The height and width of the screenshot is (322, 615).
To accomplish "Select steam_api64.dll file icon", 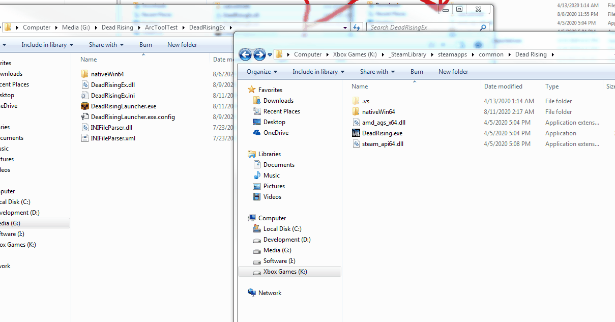I will tap(356, 144).
